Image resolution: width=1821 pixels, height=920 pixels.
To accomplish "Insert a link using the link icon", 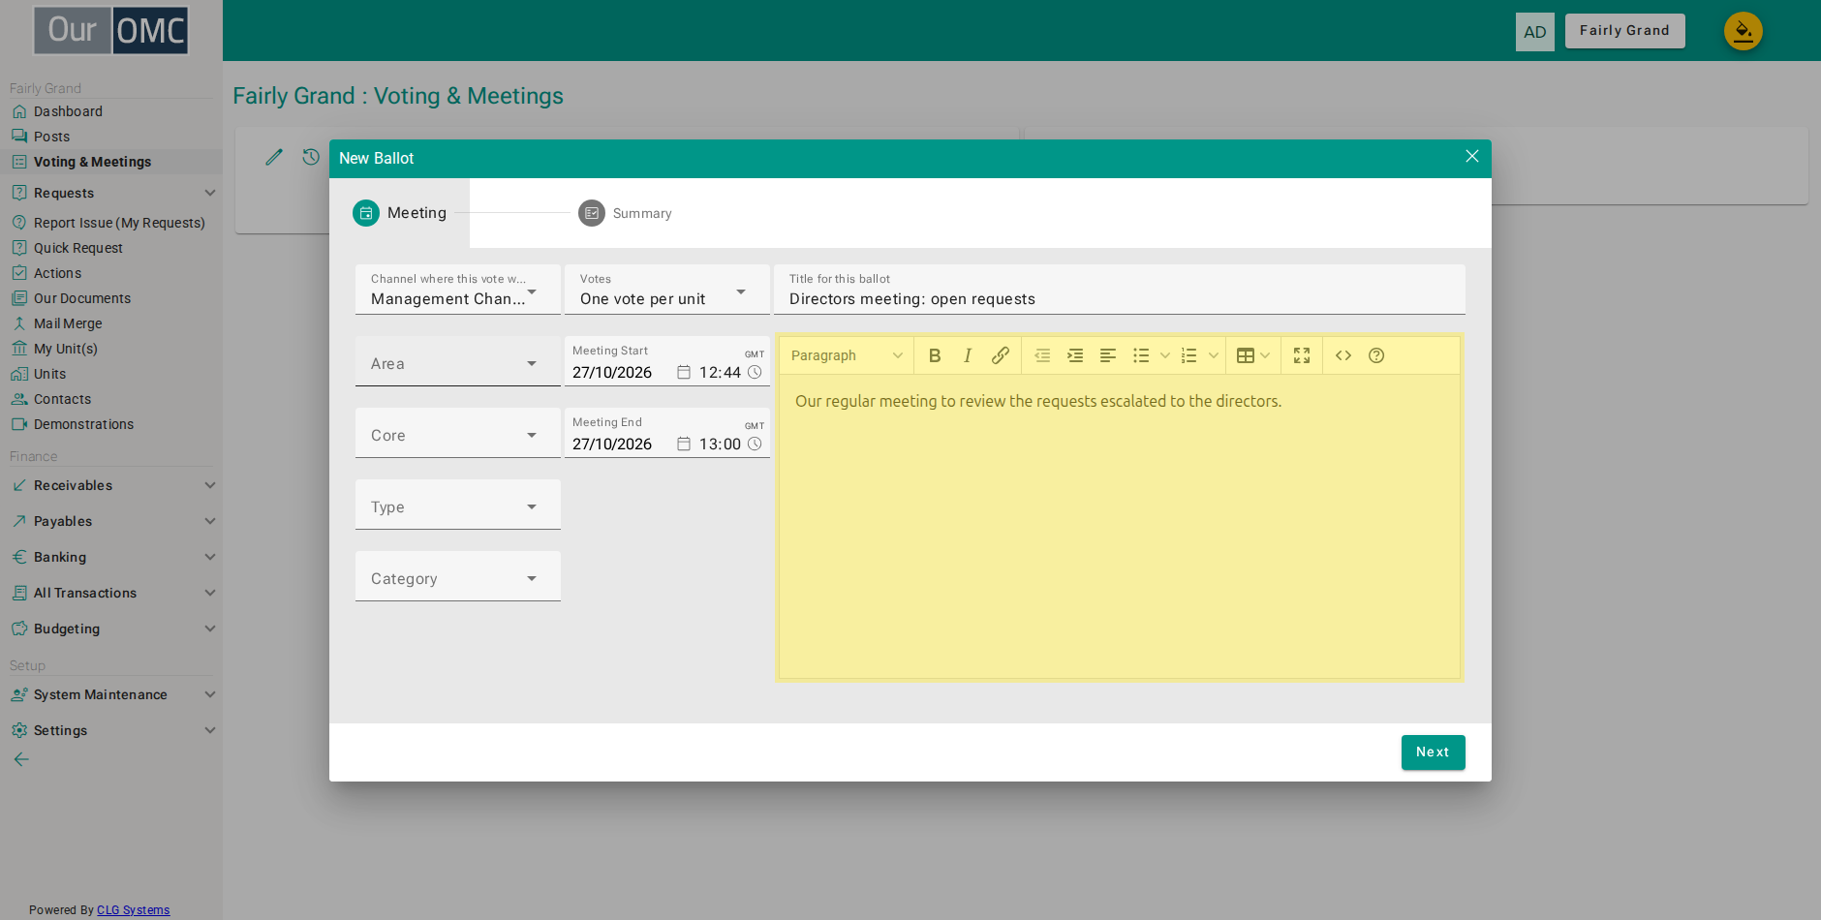I will coord(1001,355).
